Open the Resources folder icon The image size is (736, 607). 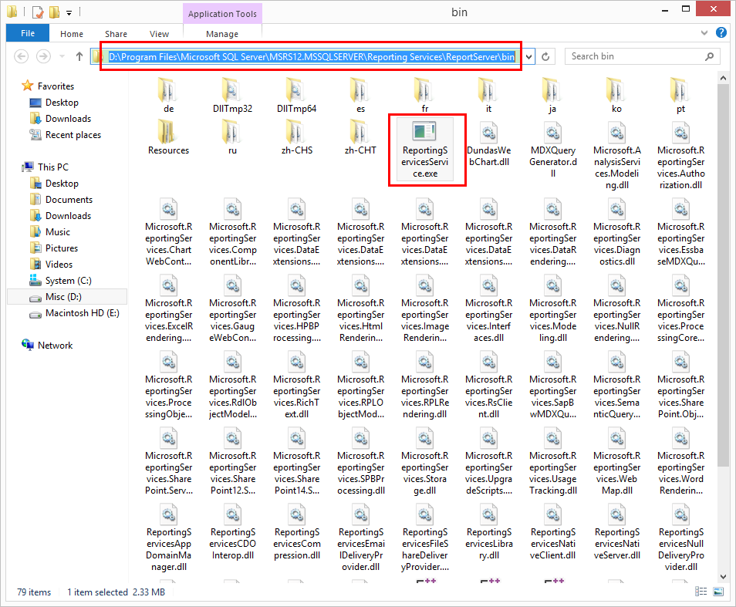pyautogui.click(x=168, y=131)
